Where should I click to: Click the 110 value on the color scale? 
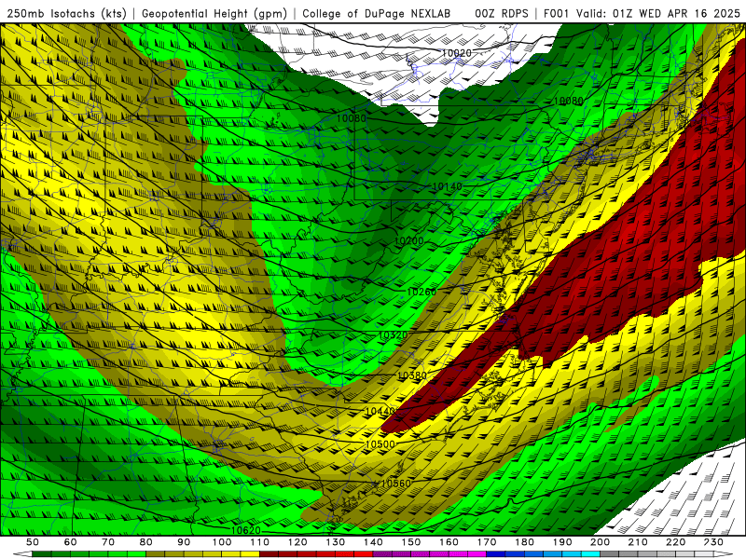[x=260, y=542]
